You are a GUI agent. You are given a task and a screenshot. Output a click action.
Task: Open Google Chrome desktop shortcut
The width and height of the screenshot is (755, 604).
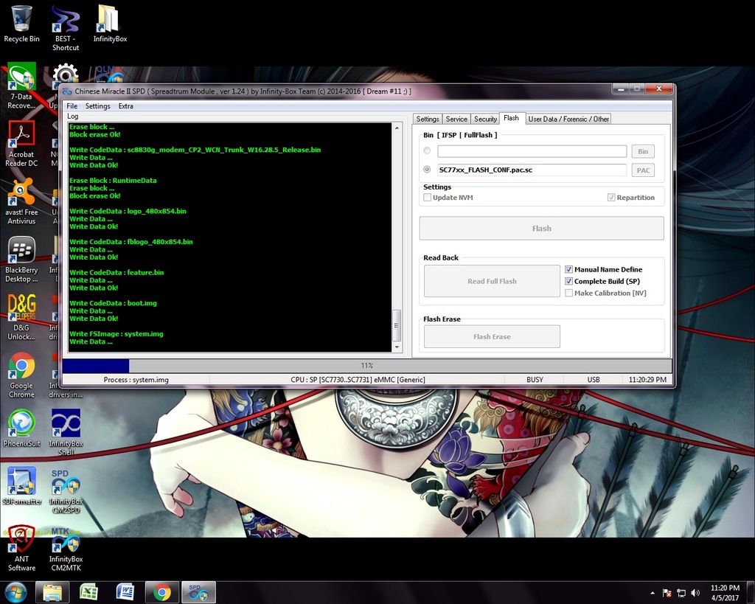(x=21, y=375)
